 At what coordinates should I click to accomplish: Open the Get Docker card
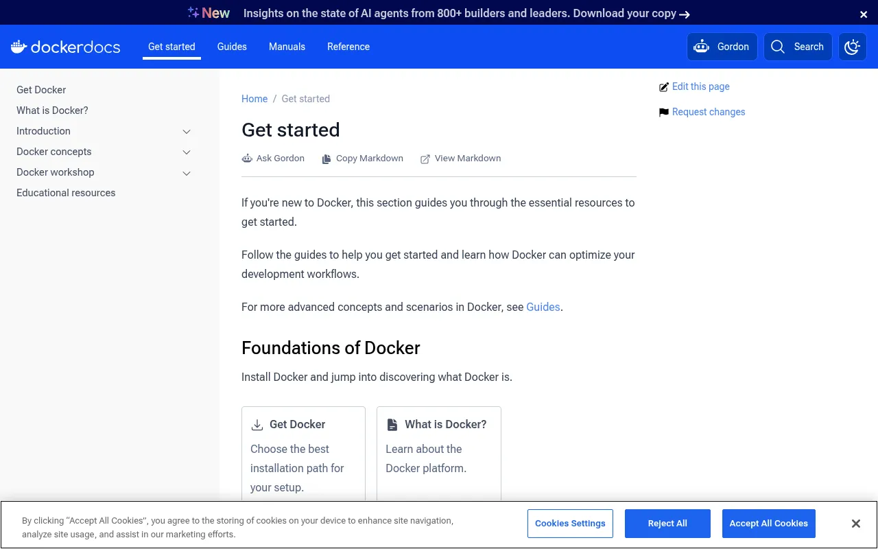303,454
